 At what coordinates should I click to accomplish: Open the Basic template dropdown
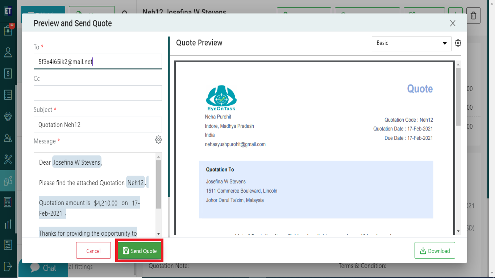click(412, 43)
